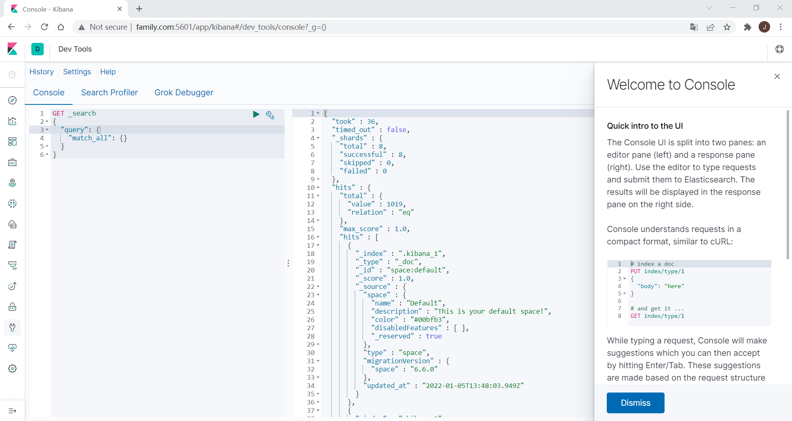Open the Chrome three-dot menu
Viewport: 792px width, 421px height.
780,27
